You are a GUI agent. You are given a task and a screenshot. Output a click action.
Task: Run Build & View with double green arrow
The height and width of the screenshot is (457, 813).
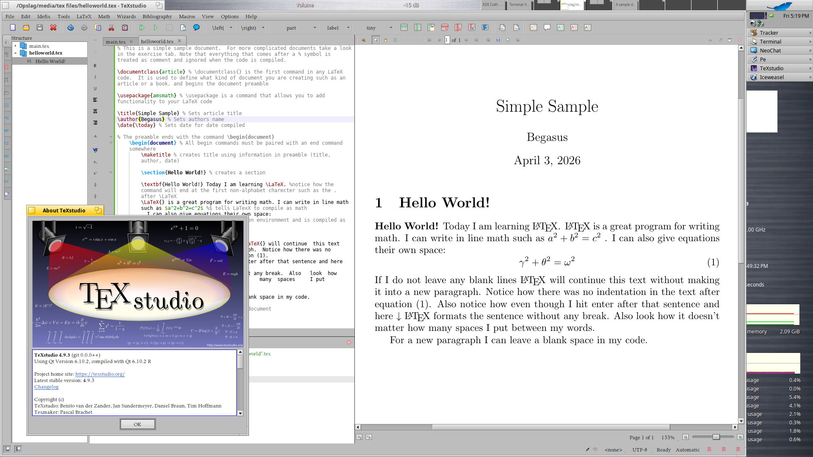pyautogui.click(x=142, y=28)
